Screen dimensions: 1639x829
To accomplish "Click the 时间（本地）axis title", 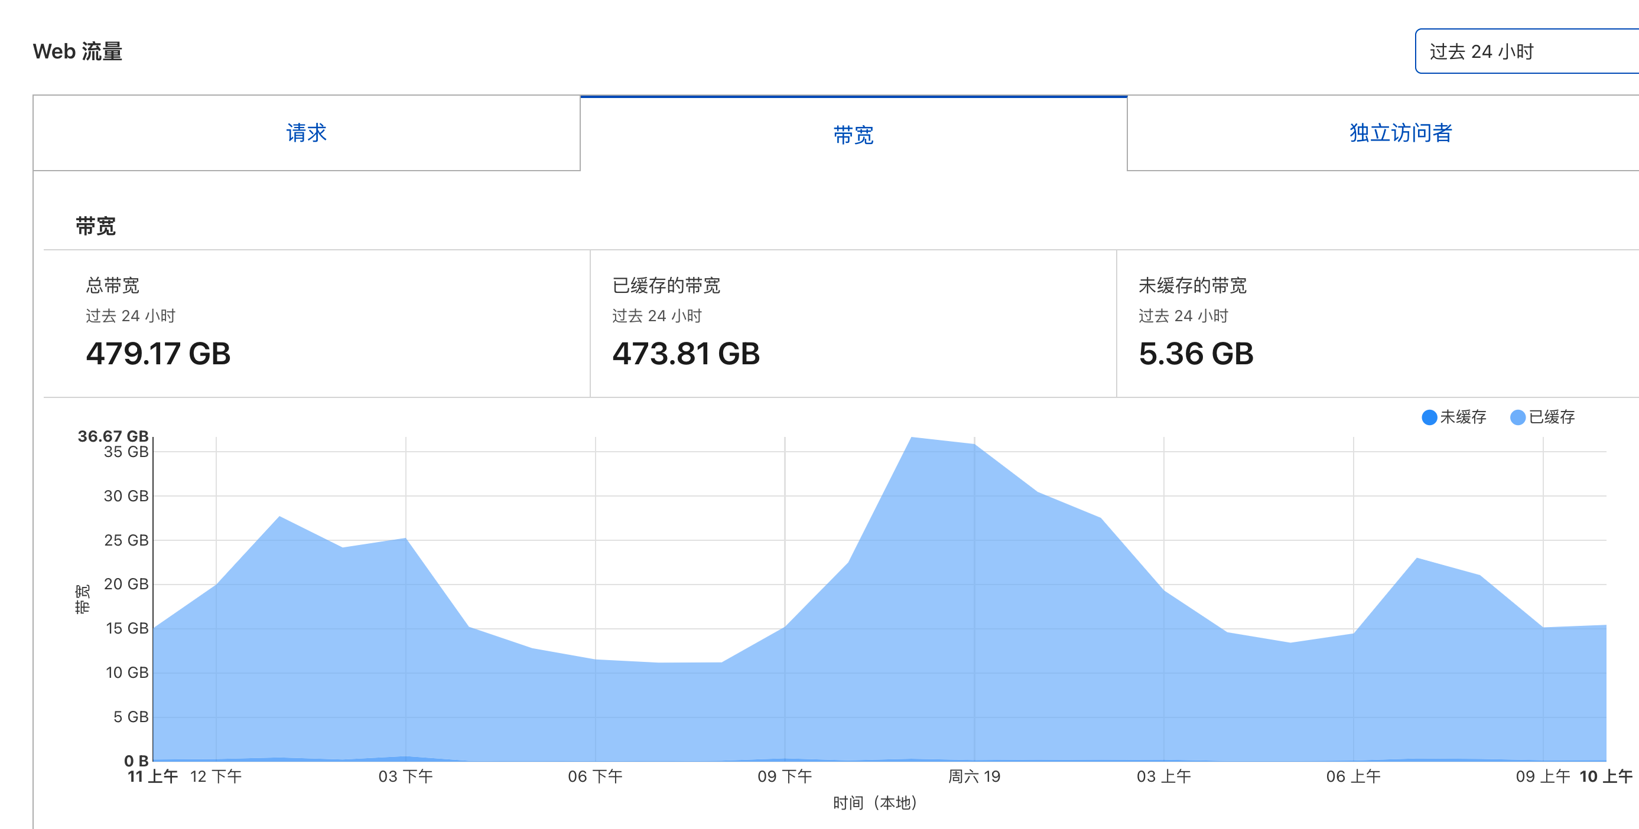I will pos(875,803).
